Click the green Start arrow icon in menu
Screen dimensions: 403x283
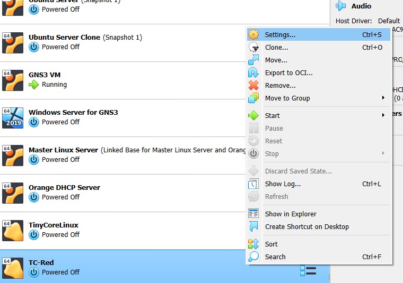pyautogui.click(x=253, y=116)
